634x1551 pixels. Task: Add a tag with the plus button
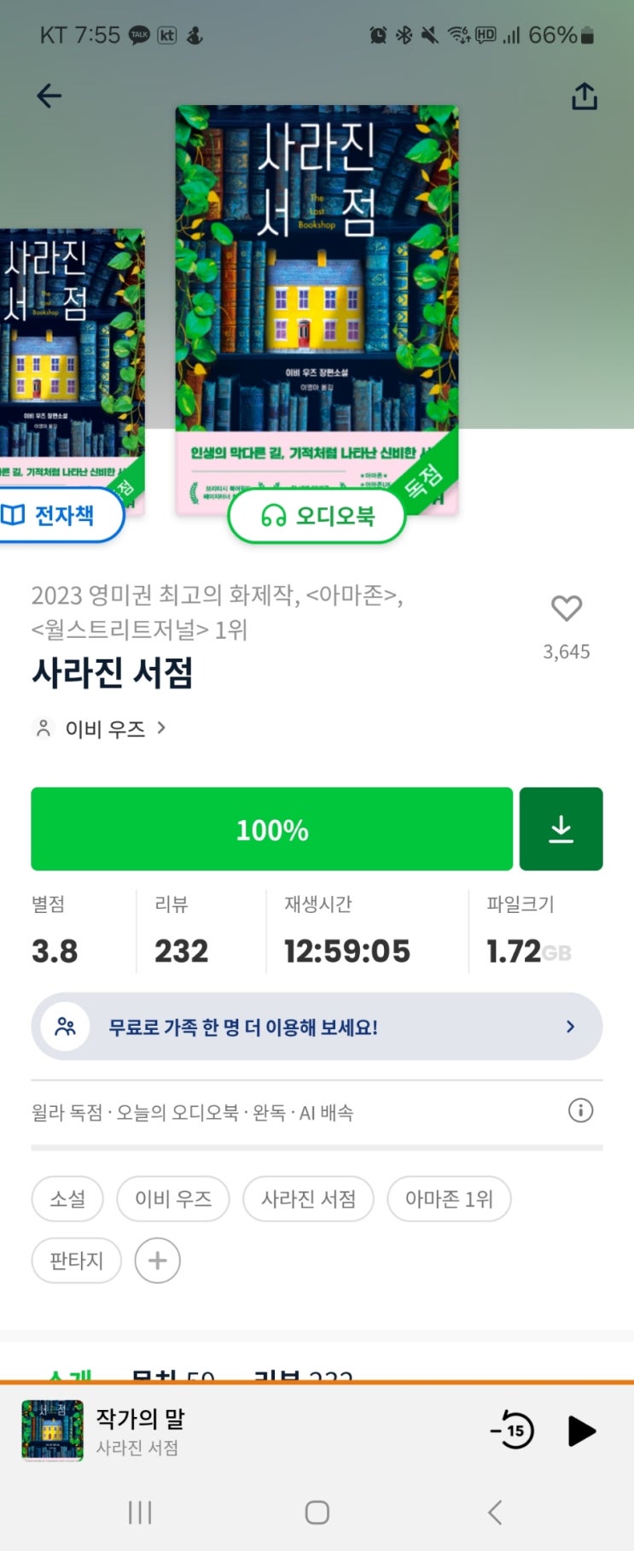coord(158,1260)
